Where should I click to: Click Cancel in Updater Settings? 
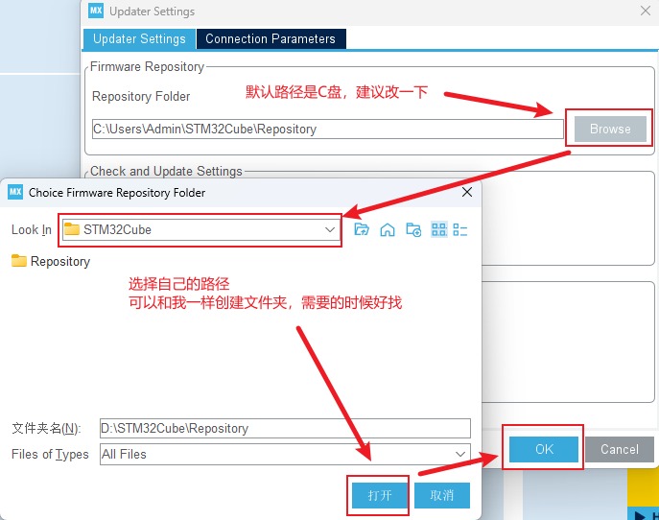point(620,449)
